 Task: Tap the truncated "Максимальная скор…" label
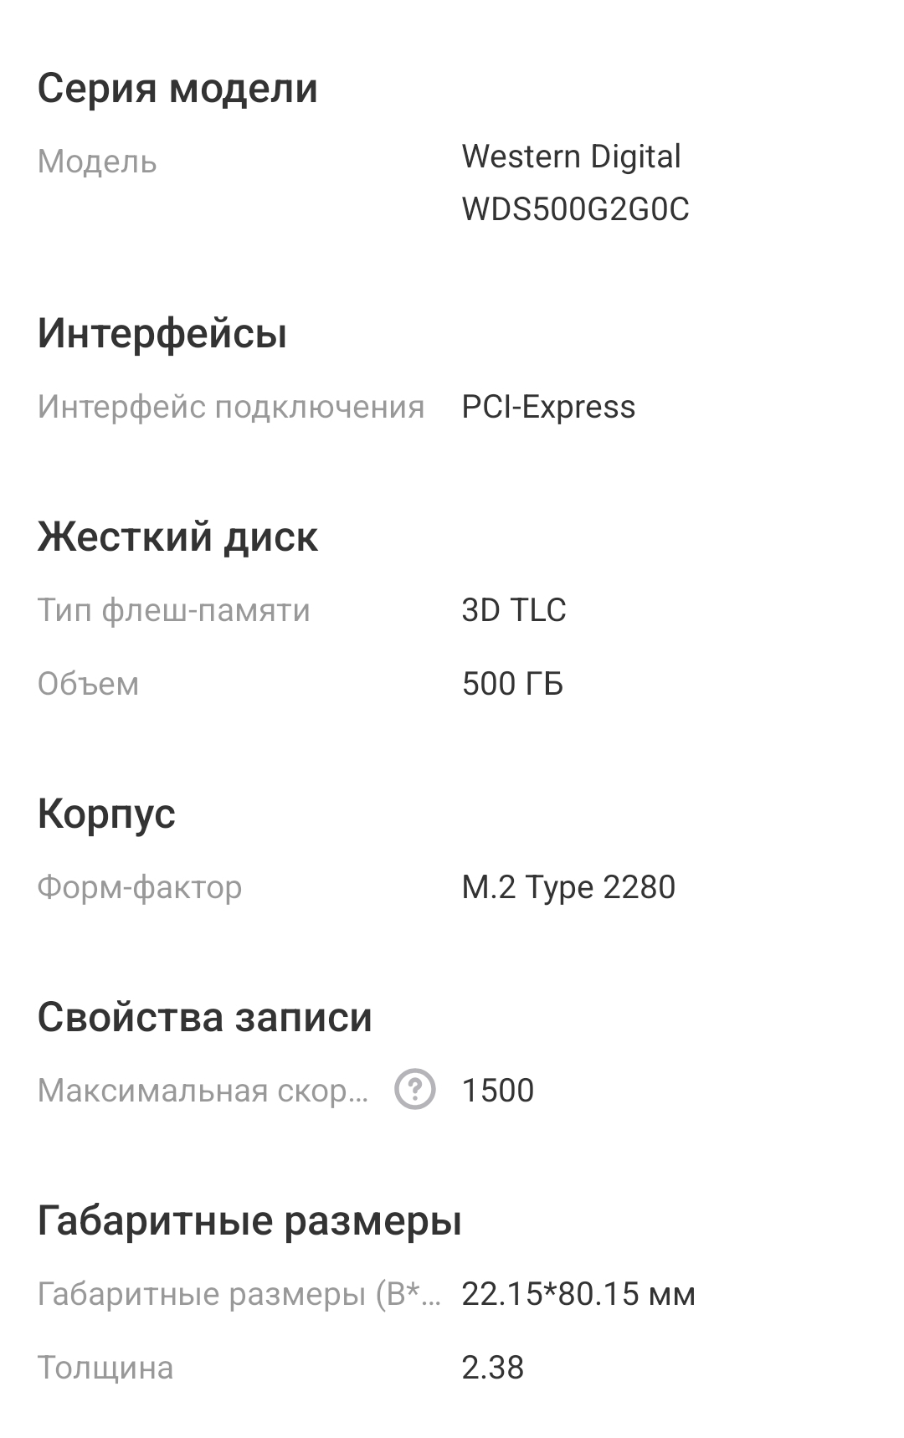point(203,1091)
